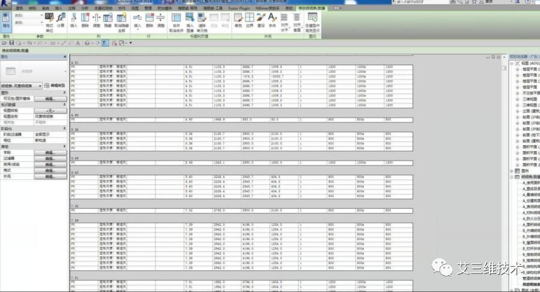
Task: Click the Save icon in quick access toolbar
Action: [12, 43]
